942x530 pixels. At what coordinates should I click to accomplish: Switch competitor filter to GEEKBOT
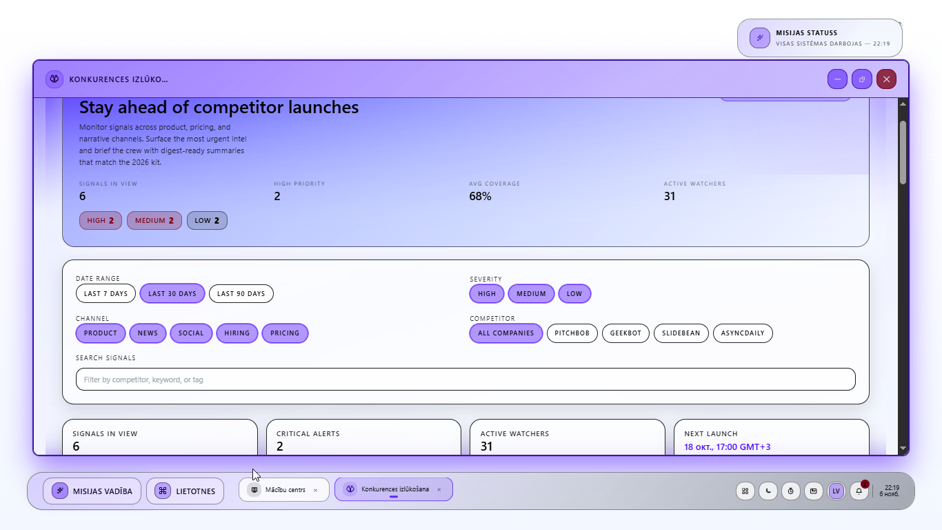(625, 333)
